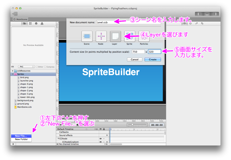Click the New document name field
Screen dimensions: 231x160
point(128,23)
